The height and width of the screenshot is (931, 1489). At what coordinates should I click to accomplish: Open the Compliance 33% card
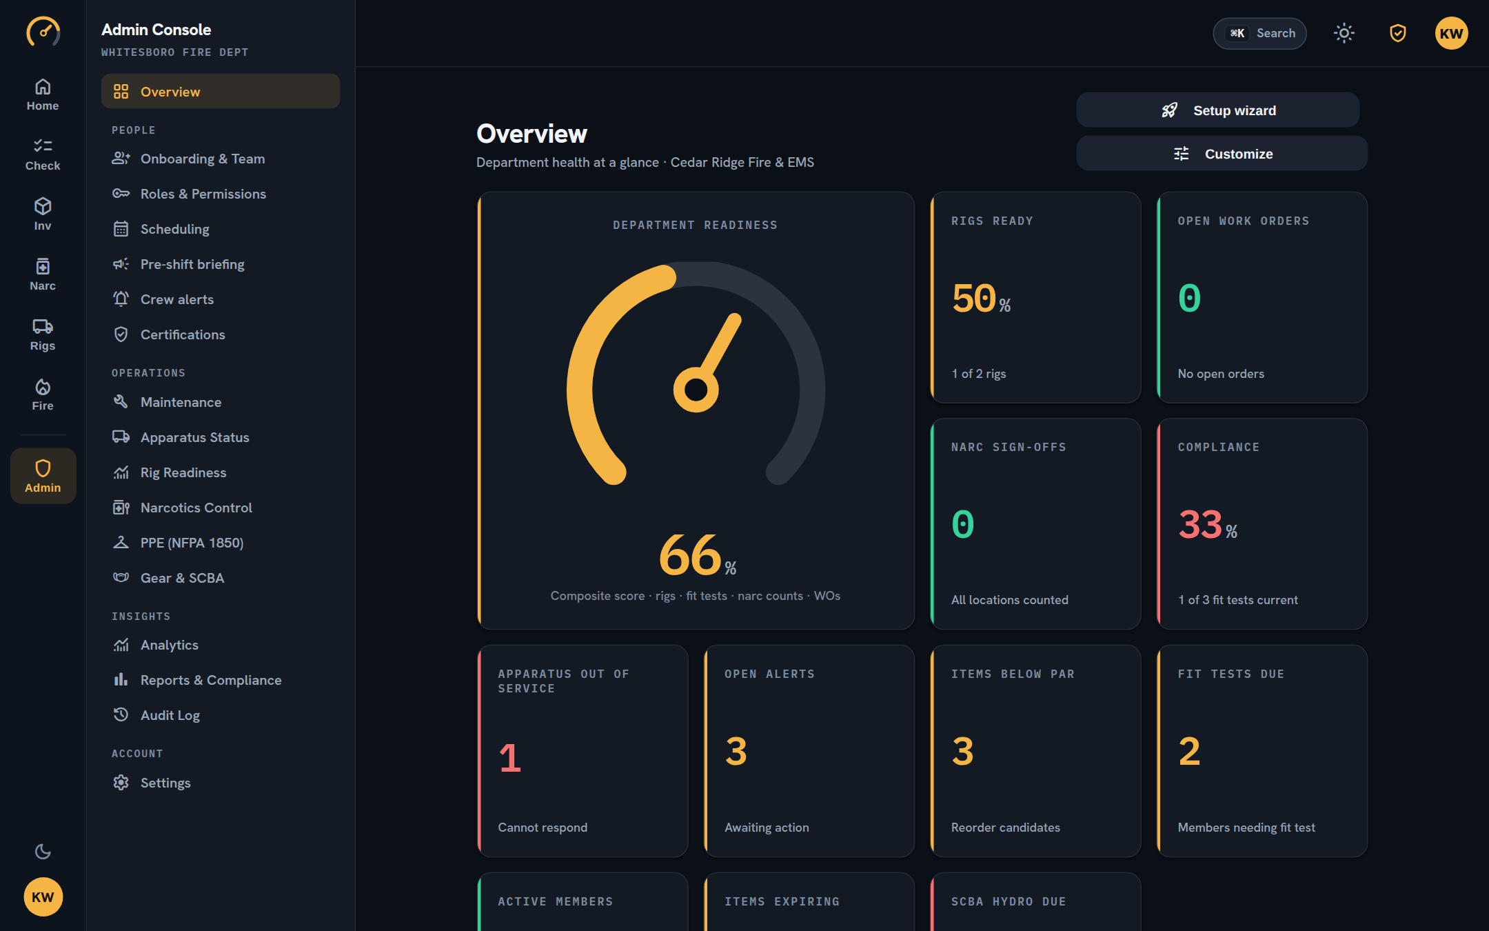(x=1262, y=524)
